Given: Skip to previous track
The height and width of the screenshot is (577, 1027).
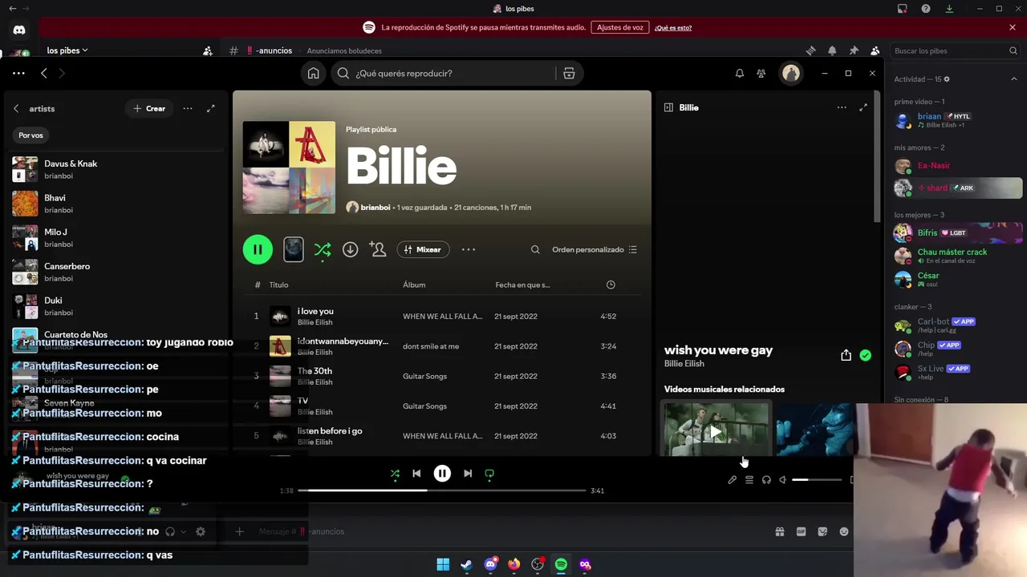Looking at the screenshot, I should coord(416,474).
